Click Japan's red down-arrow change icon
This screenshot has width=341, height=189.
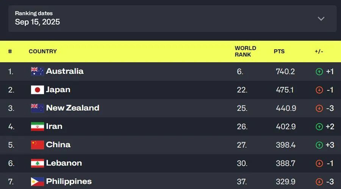319,90
